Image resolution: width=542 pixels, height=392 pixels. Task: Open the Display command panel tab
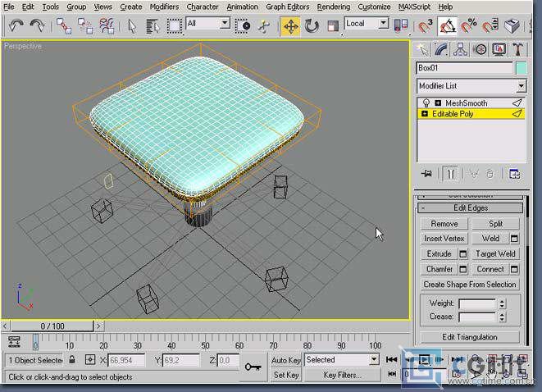click(x=499, y=50)
